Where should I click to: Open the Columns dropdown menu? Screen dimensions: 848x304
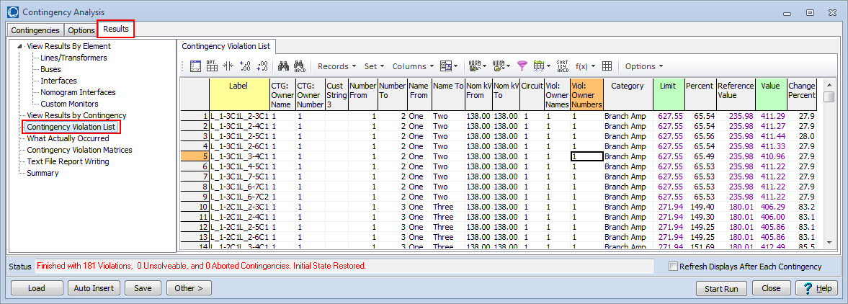coord(413,66)
